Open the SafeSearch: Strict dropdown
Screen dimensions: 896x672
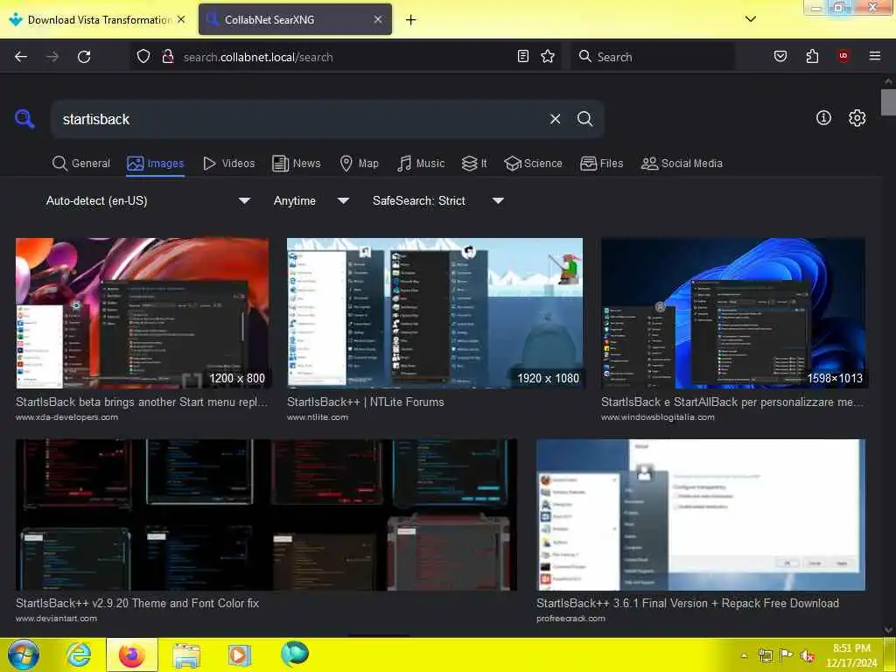point(437,200)
